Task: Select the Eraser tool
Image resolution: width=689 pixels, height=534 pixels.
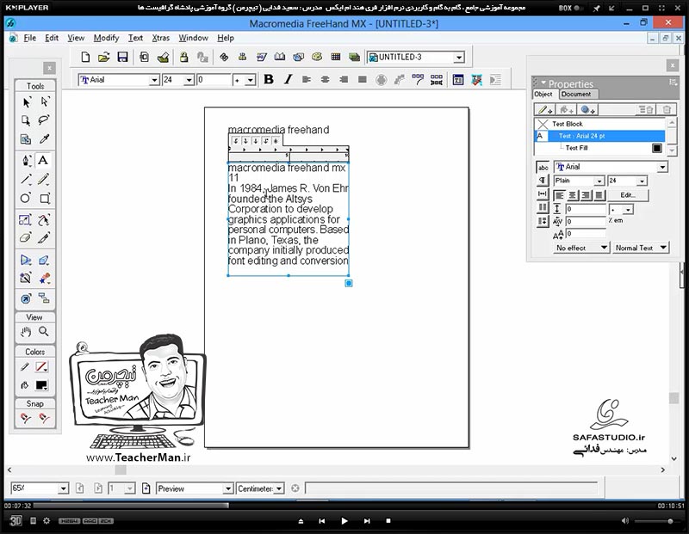Action: pos(26,238)
